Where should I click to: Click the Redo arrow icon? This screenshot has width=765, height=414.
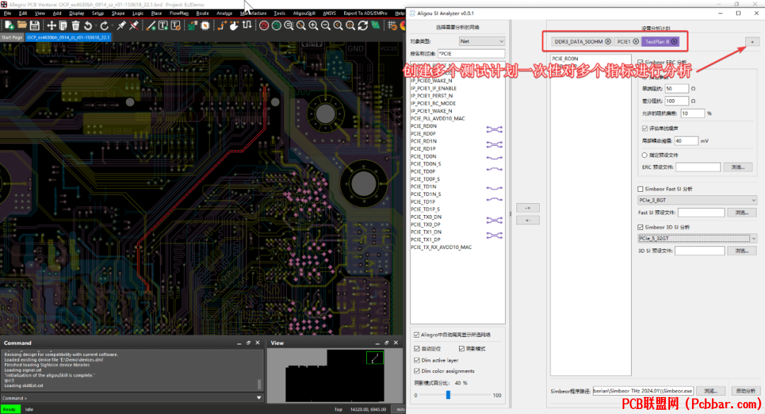[x=104, y=25]
